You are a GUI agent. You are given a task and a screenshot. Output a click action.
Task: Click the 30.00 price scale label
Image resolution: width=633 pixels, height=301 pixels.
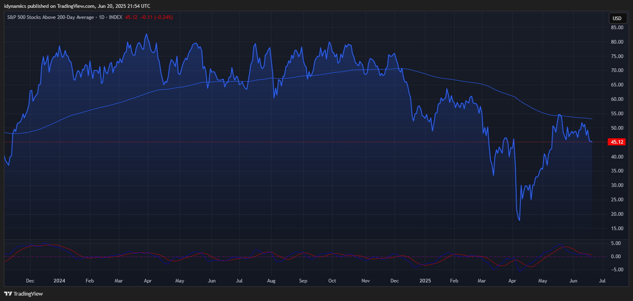pos(617,185)
